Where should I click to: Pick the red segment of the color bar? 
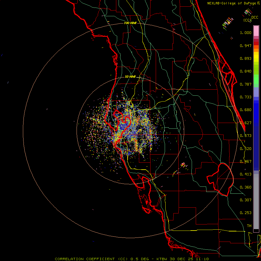point(256,43)
